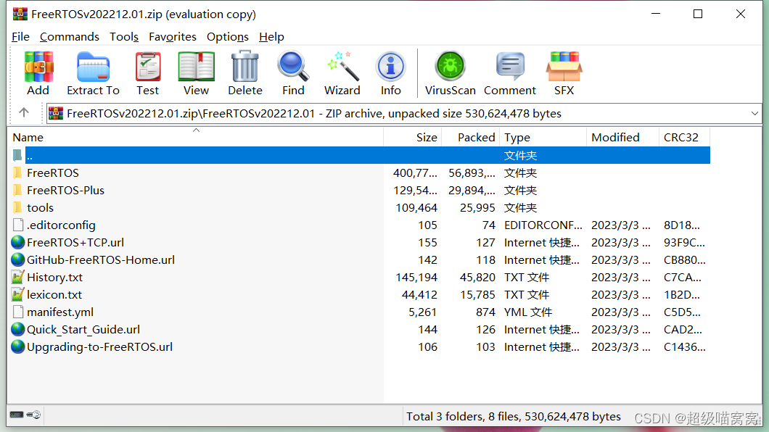Select the parent '..' folder row
Viewport: 769px width, 432px height.
(361, 155)
